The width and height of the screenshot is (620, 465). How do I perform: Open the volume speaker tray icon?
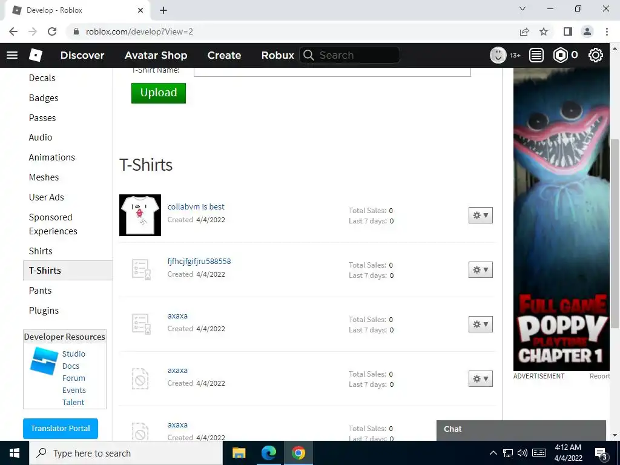point(523,453)
